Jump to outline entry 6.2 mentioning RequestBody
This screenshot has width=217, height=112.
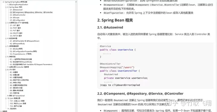(x=21, y=62)
